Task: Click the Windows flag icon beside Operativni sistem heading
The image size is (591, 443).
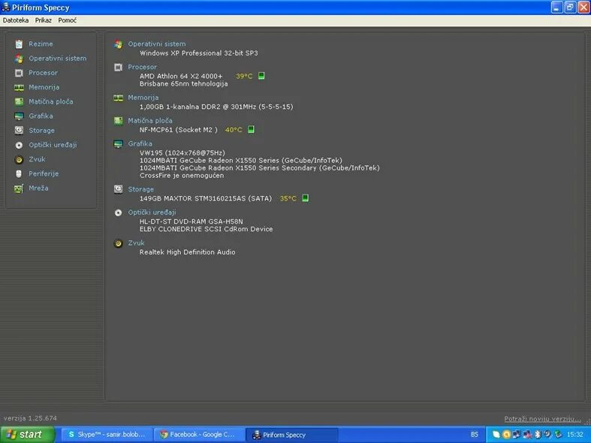Action: click(x=119, y=44)
